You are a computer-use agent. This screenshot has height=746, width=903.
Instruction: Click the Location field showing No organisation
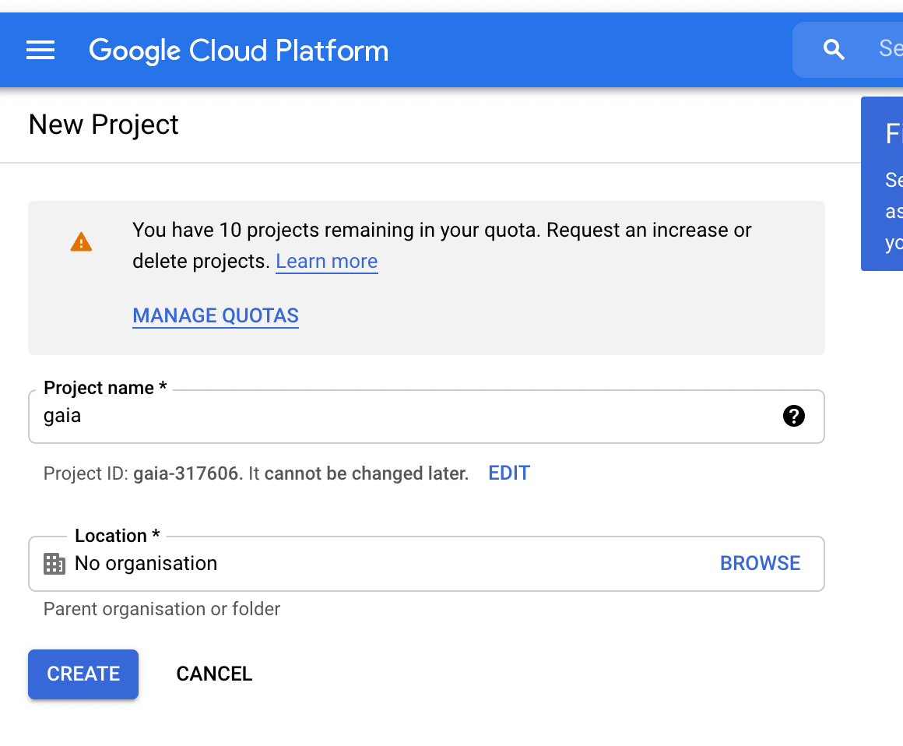(x=426, y=563)
